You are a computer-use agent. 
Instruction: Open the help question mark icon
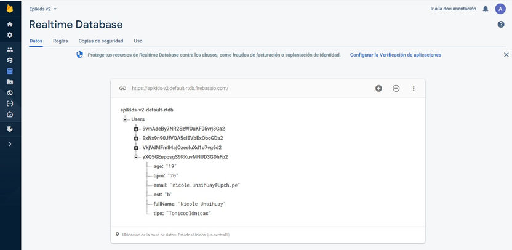coord(501,25)
